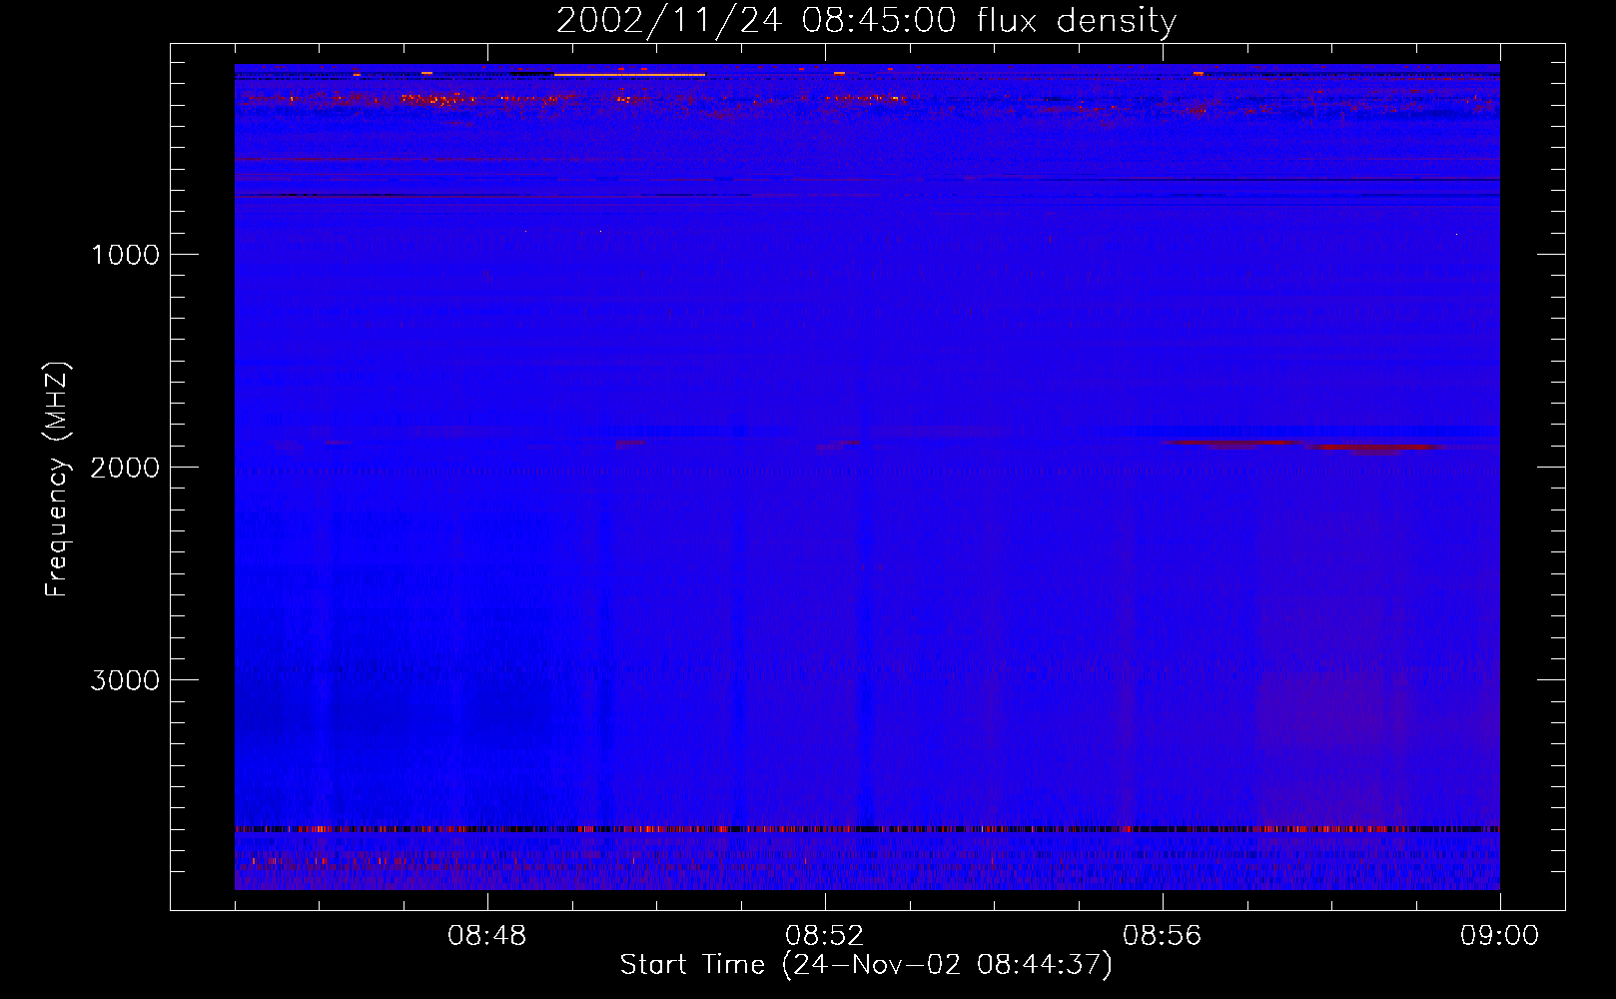Click the x-axis label 'Start Time (24-Nov-02 08:44:37)'

pyautogui.click(x=866, y=965)
